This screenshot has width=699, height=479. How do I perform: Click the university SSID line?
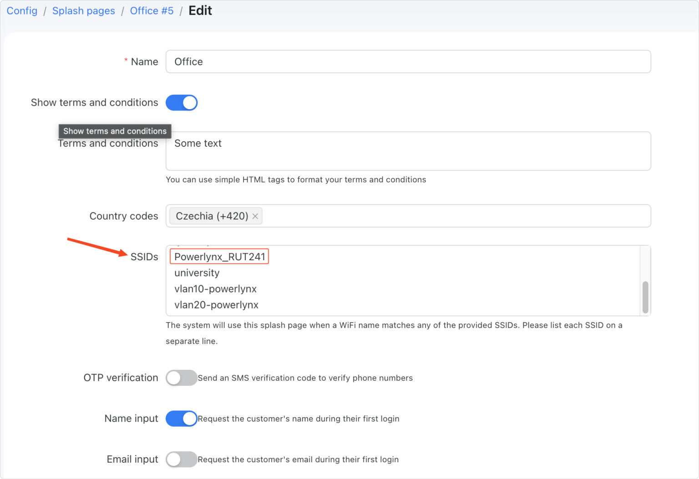point(197,272)
